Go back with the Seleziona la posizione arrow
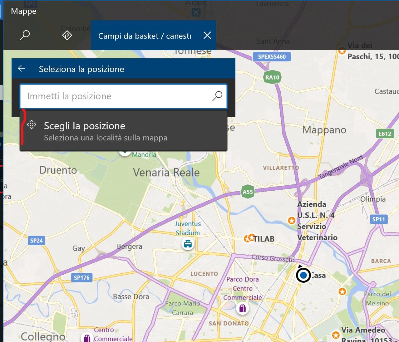This screenshot has height=342, width=399. pyautogui.click(x=22, y=69)
